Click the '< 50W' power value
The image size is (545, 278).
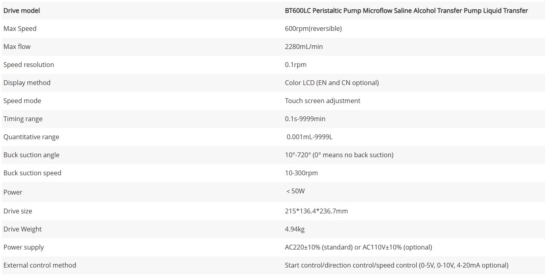[x=296, y=191]
